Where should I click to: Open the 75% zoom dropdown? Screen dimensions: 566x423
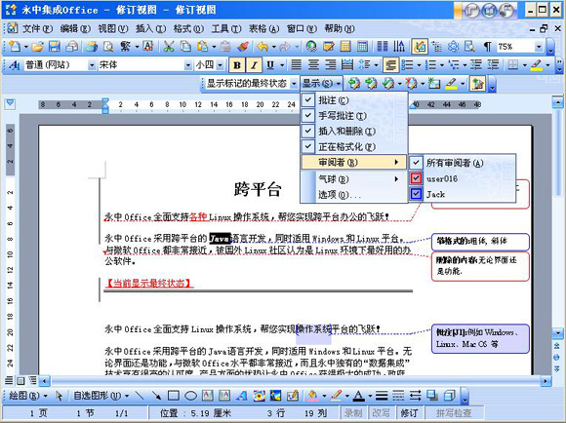tap(539, 47)
